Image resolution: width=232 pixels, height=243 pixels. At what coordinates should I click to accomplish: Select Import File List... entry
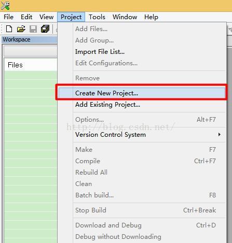pos(142,52)
